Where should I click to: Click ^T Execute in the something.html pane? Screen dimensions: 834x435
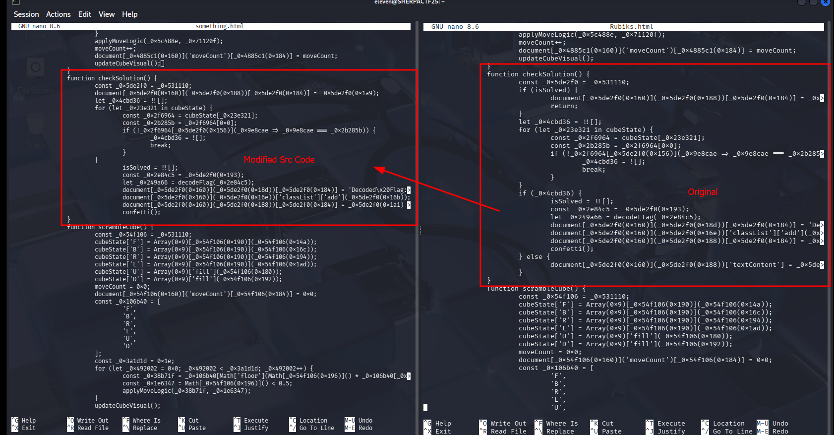click(x=251, y=421)
